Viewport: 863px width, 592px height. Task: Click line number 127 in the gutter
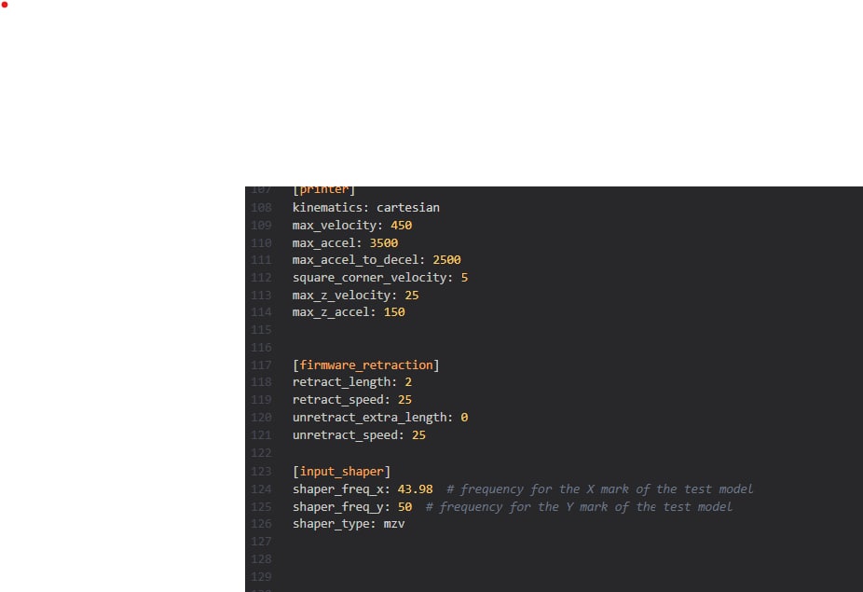(261, 542)
